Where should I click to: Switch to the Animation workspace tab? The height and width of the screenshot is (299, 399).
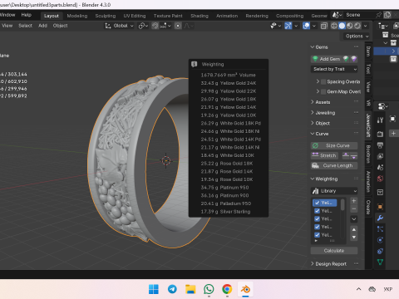[x=227, y=16]
